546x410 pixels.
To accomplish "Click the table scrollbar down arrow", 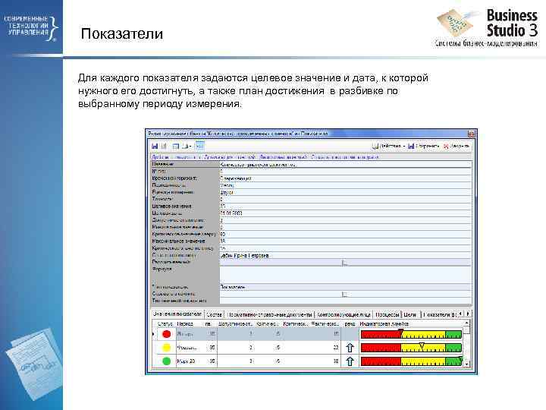I will pyautogui.click(x=467, y=364).
